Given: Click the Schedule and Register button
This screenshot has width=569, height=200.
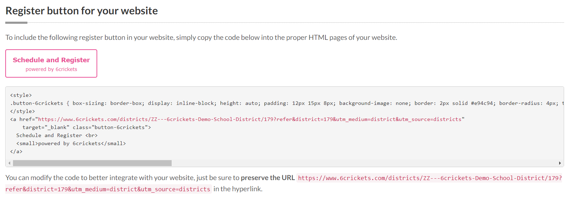Looking at the screenshot, I should (x=51, y=60).
